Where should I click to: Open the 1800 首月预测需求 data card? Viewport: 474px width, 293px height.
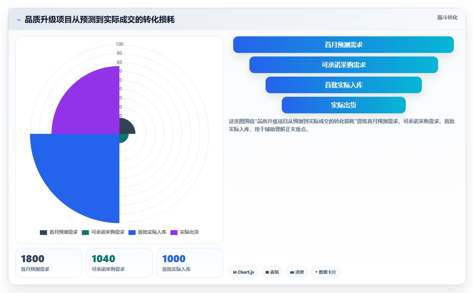49,263
